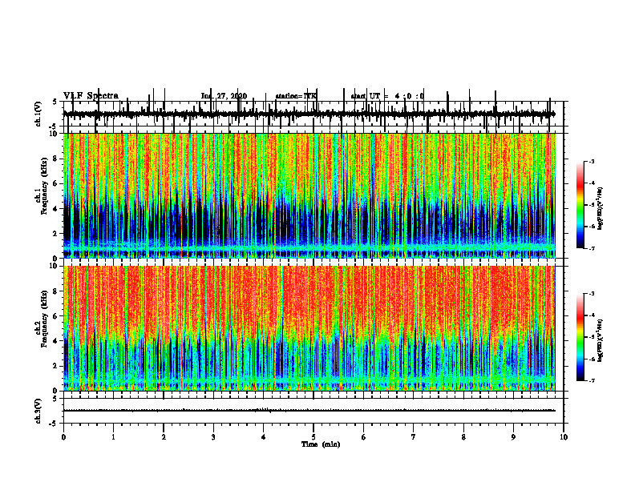635x490 pixels.
Task: Click the x-axis tick label "3"
Action: (213, 437)
